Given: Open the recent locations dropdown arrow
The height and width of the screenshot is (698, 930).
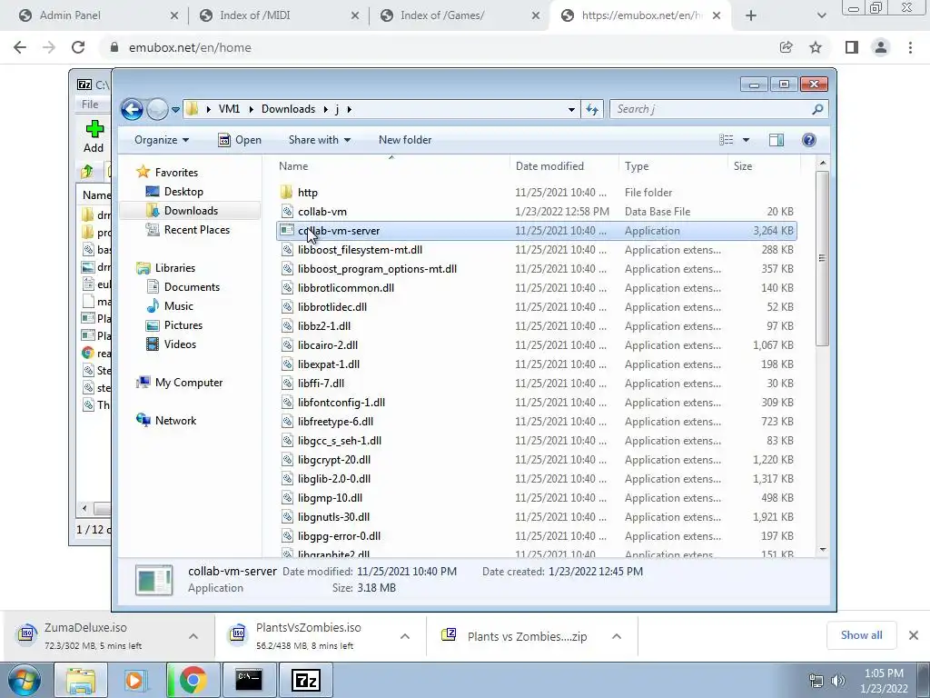Looking at the screenshot, I should pos(175,110).
